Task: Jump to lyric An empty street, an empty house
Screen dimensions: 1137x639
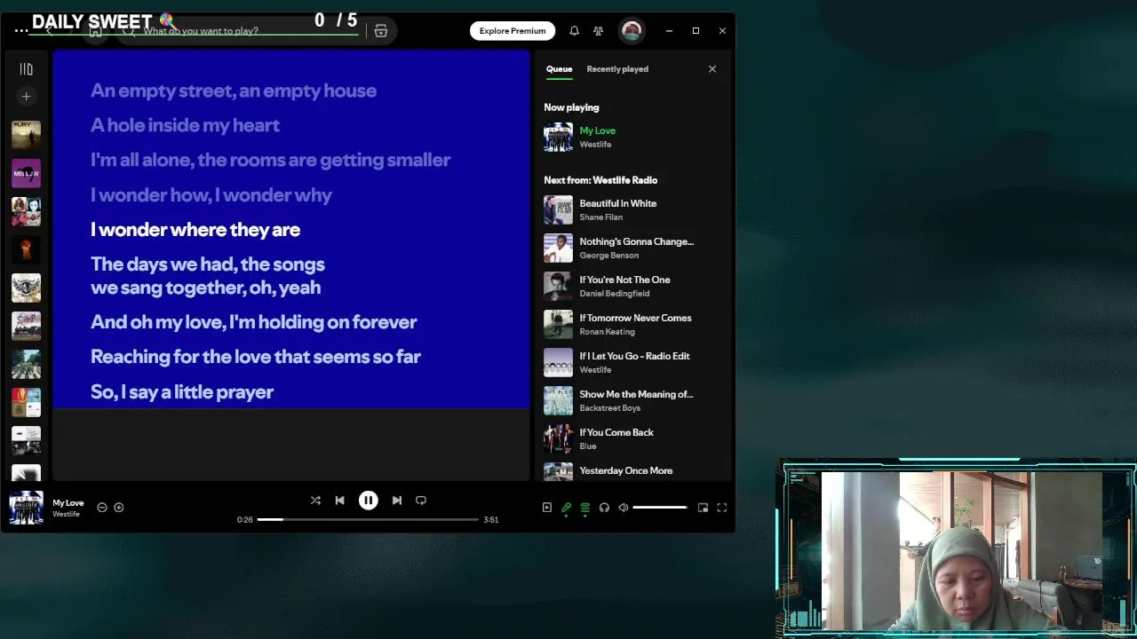Action: point(234,91)
